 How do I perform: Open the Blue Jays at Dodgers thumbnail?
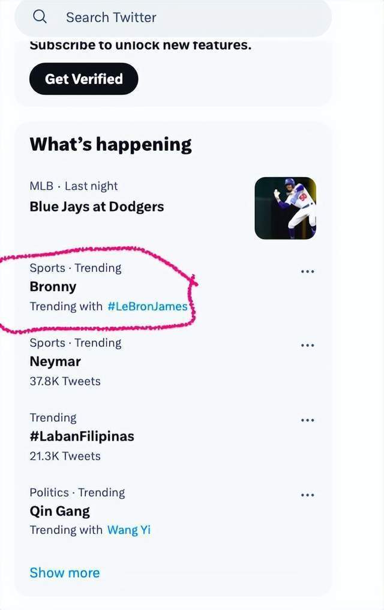285,208
